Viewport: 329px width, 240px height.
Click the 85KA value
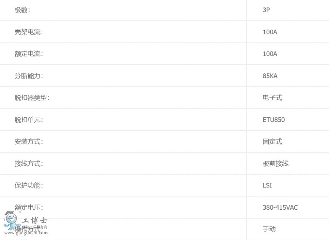(x=270, y=76)
